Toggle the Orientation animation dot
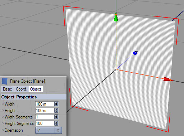The height and width of the screenshot is (136, 184). point(3,130)
